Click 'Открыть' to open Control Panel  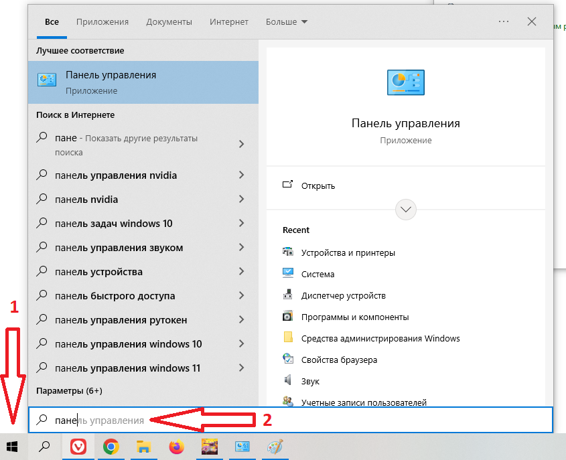(318, 185)
